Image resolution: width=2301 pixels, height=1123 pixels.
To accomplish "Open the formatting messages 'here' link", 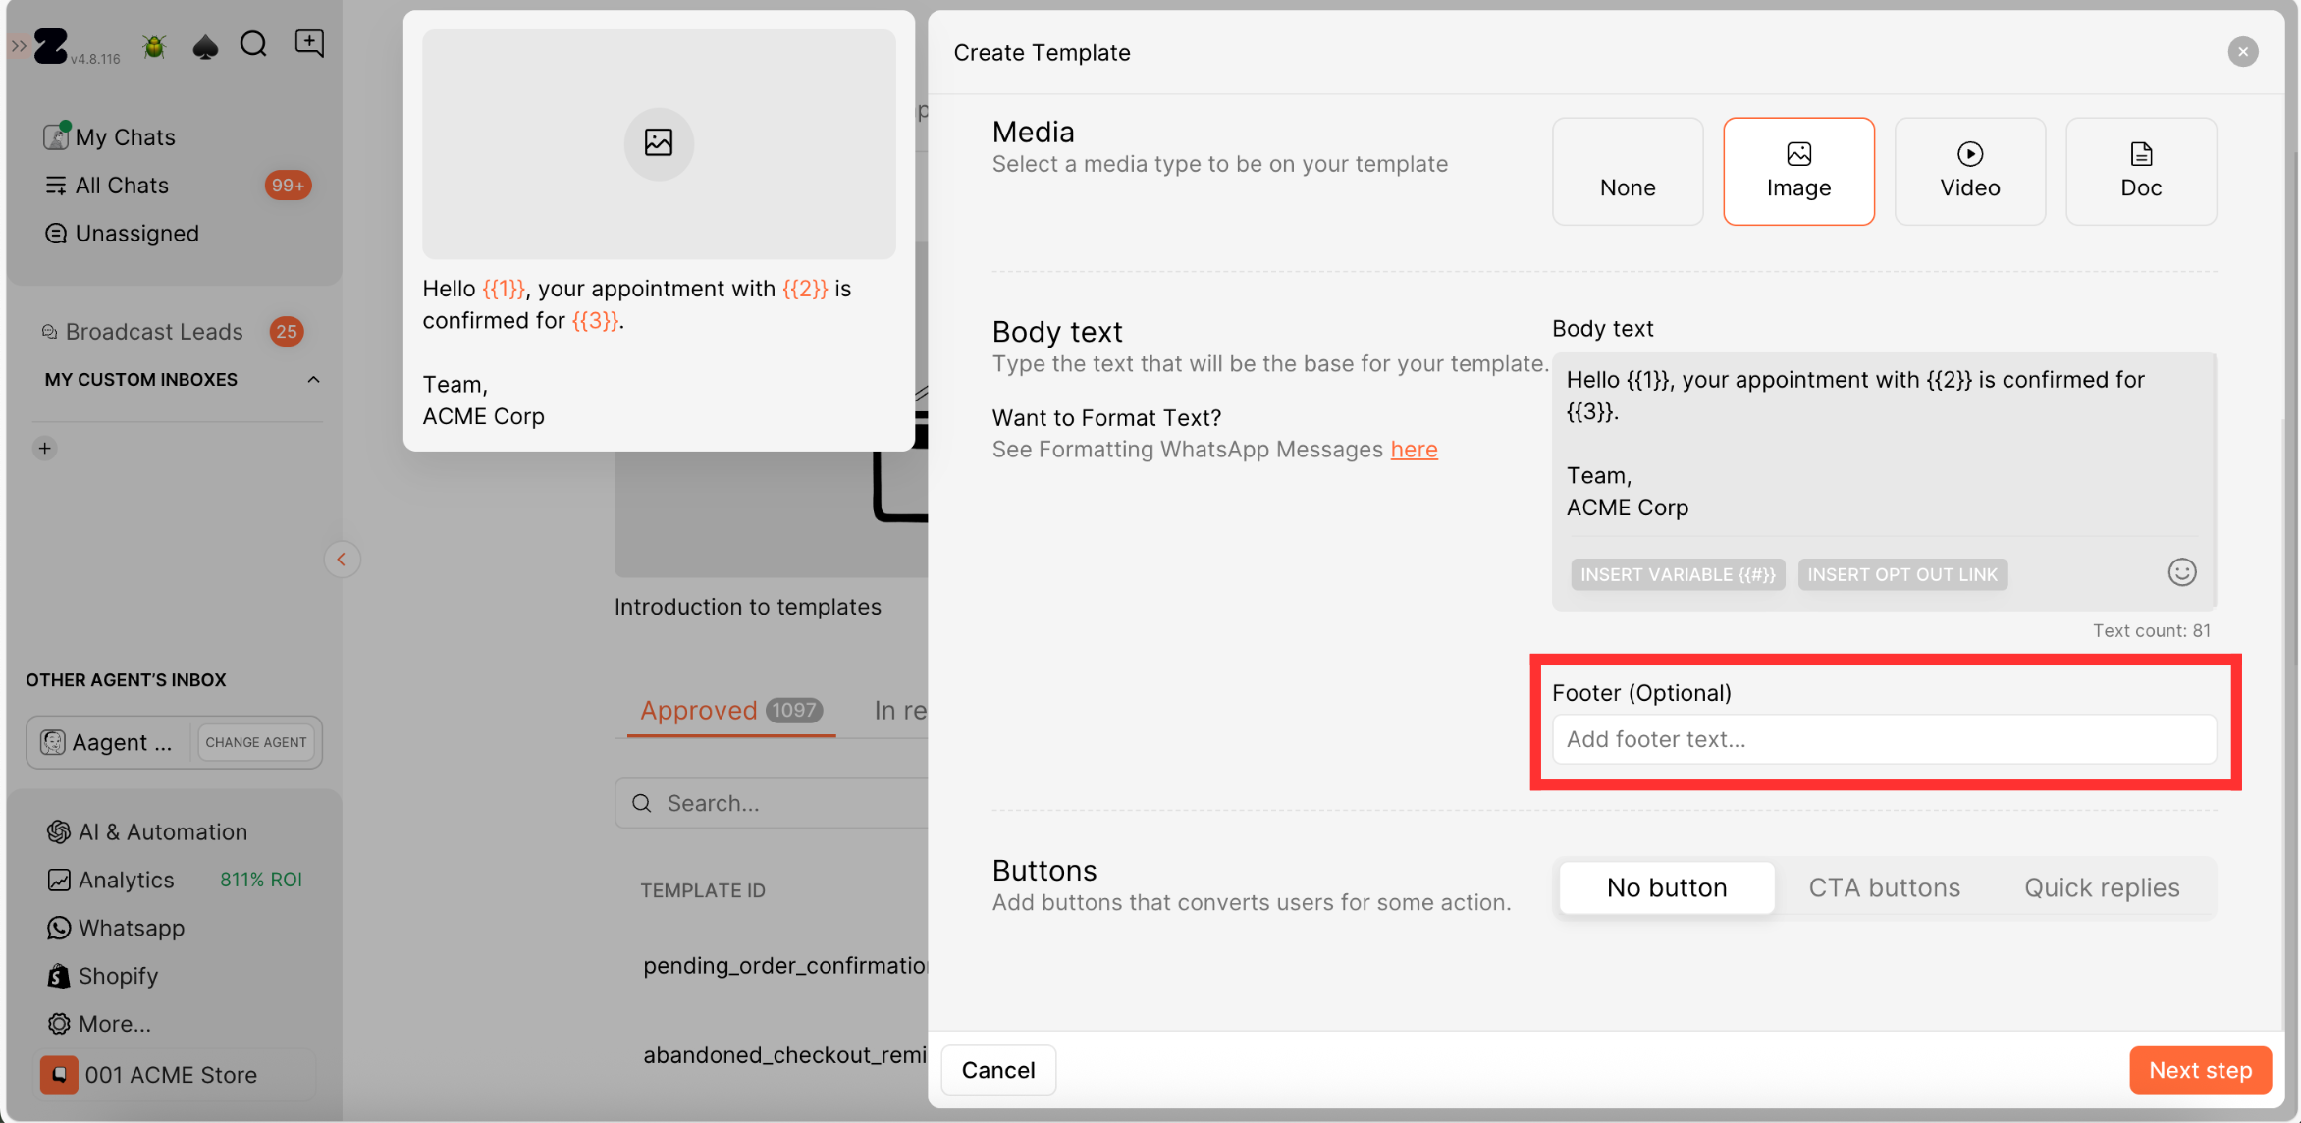I will pos(1413,450).
